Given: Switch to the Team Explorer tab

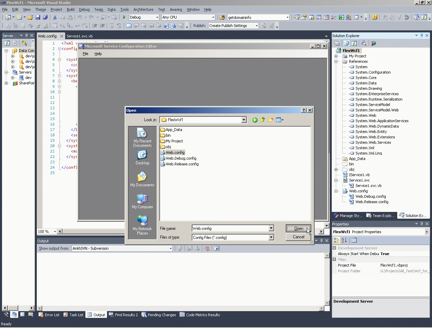Looking at the screenshot, I should [380, 216].
